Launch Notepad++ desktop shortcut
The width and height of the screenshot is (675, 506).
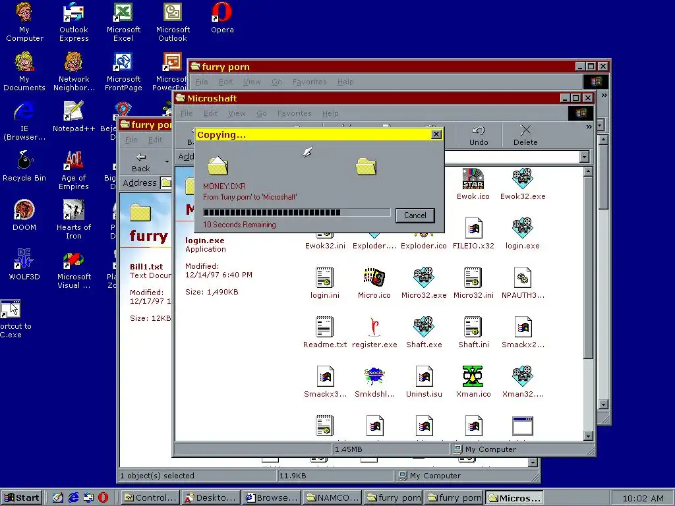[74, 117]
